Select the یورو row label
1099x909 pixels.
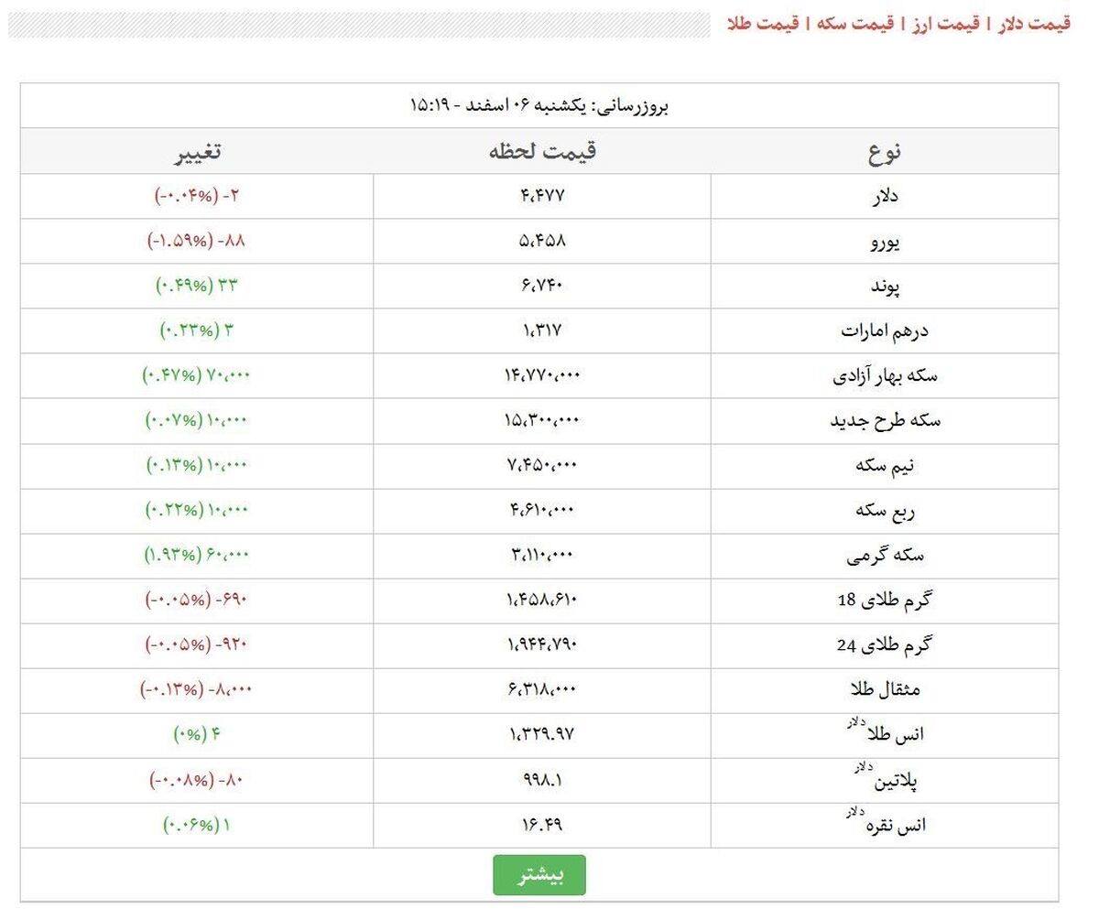tap(885, 241)
